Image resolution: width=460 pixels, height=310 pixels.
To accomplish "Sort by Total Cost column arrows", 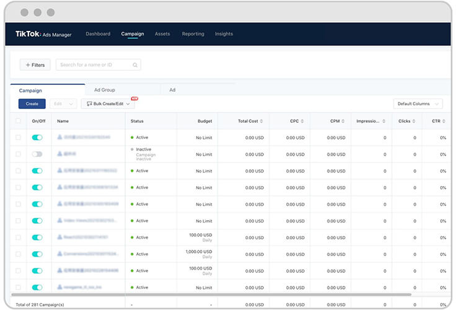I will click(x=262, y=121).
